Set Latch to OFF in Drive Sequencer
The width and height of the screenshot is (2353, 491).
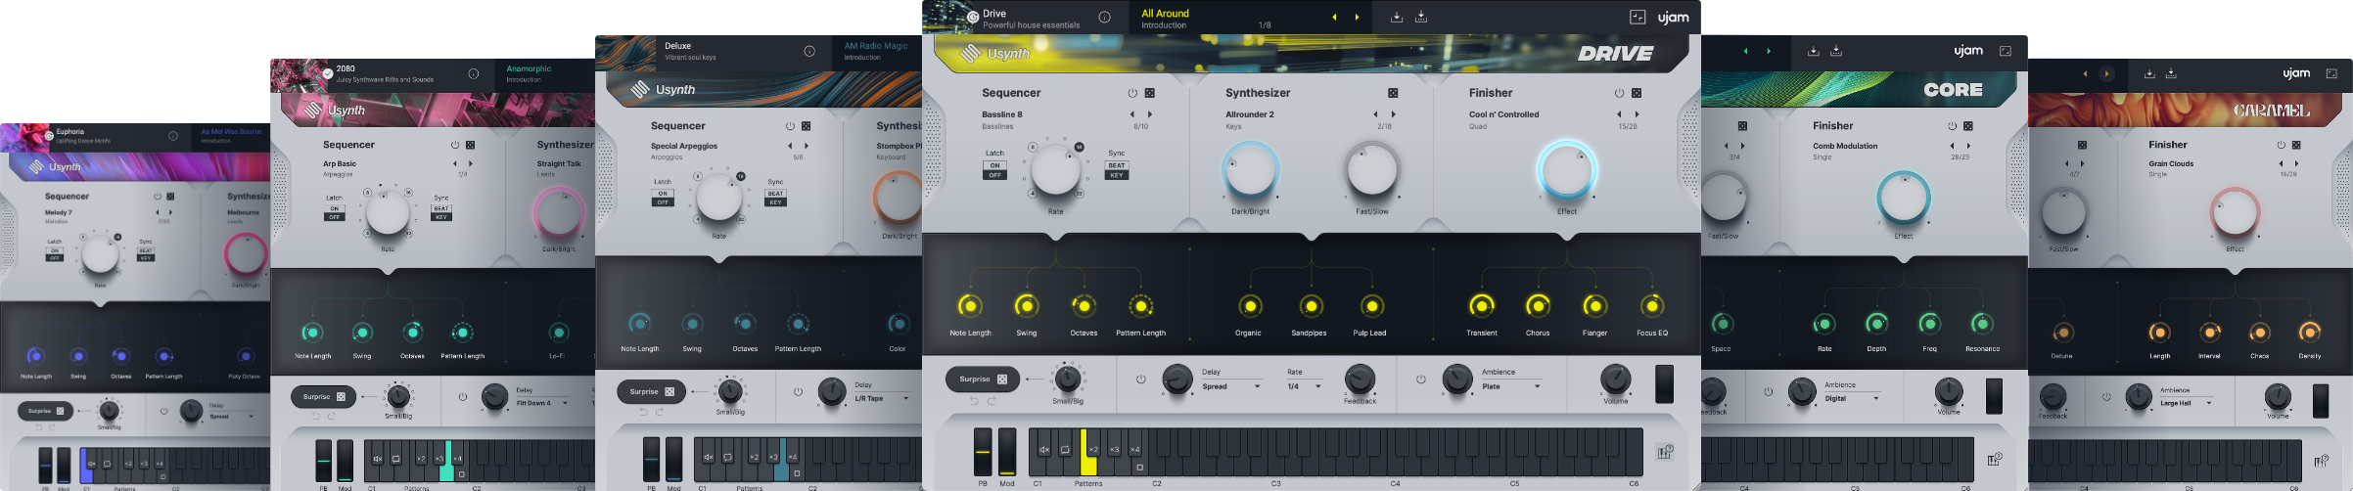click(994, 175)
